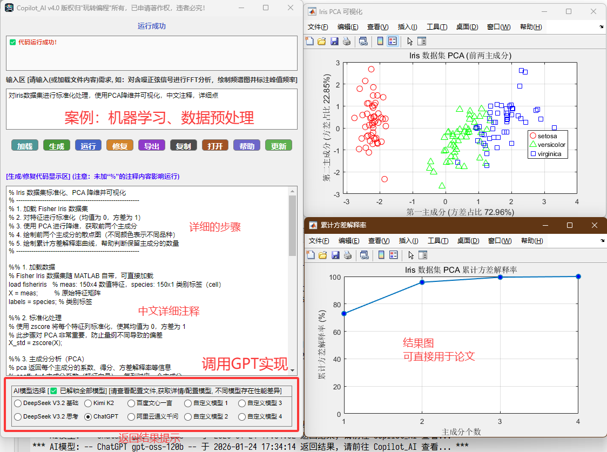Open 帮助(H) menu in 累计方差解释率 window

point(530,240)
